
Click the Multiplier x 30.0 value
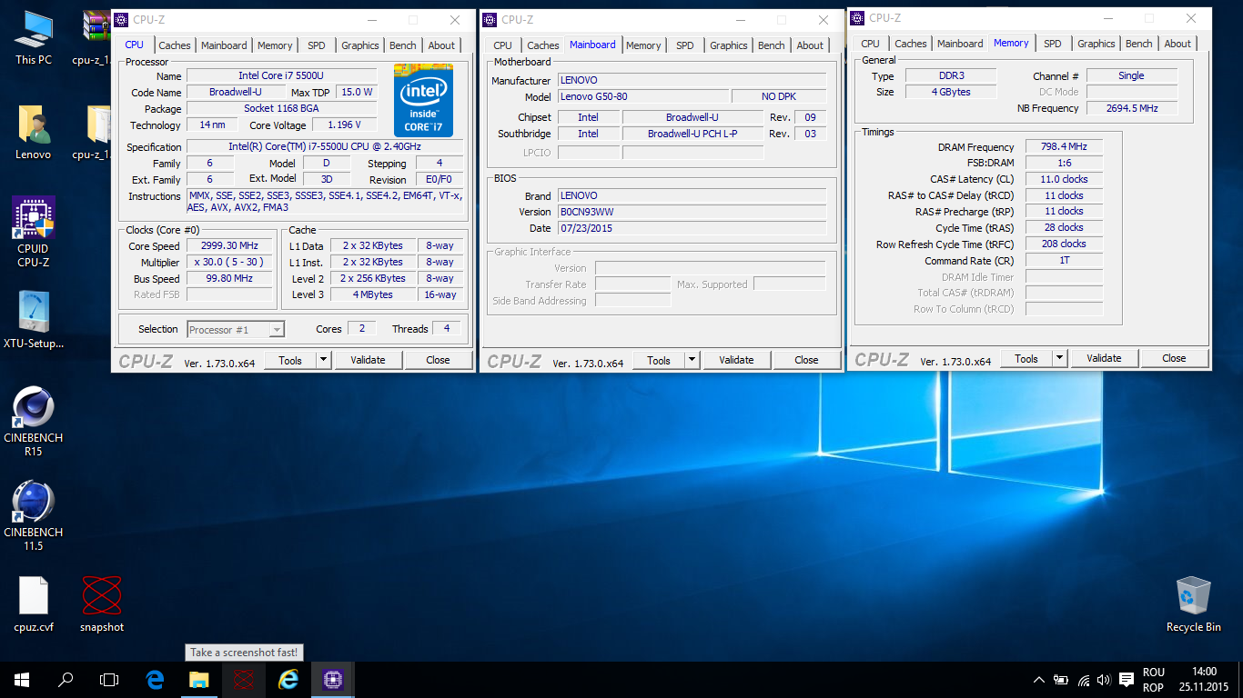click(x=229, y=262)
